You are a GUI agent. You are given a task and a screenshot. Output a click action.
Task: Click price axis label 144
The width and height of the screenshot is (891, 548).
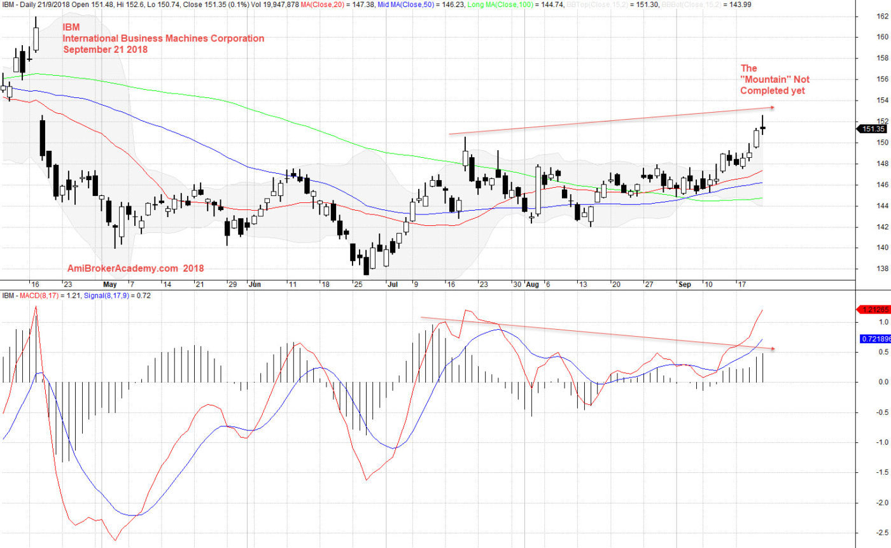point(882,206)
